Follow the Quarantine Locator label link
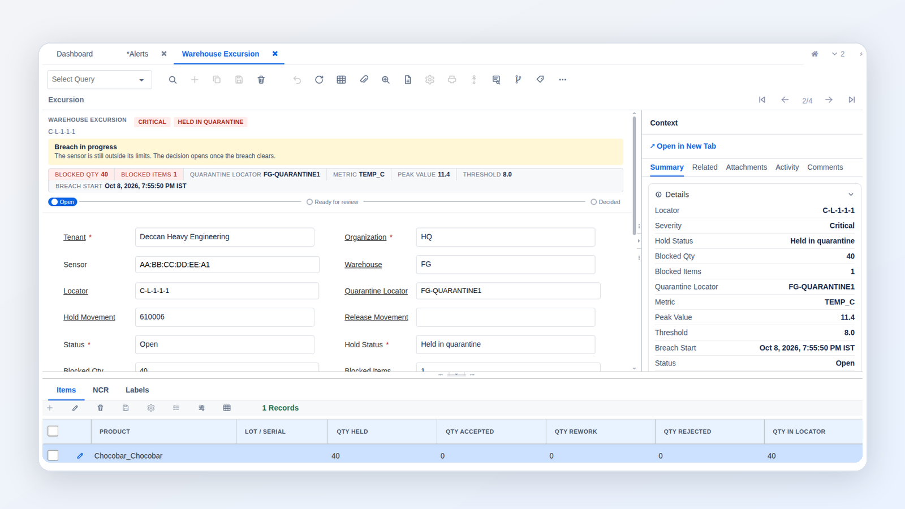905x509 pixels. click(x=376, y=291)
